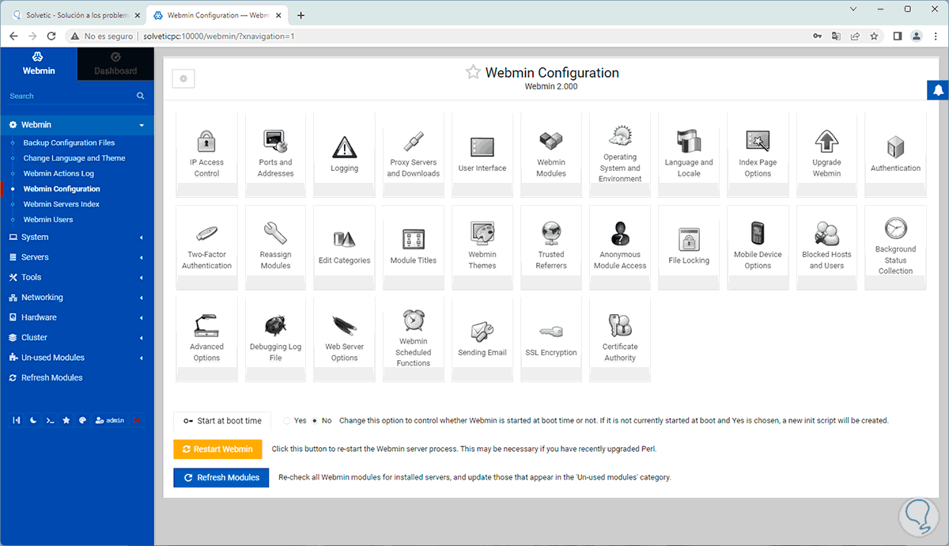Open Language and Locale settings
This screenshot has height=546, width=949.
coord(689,155)
